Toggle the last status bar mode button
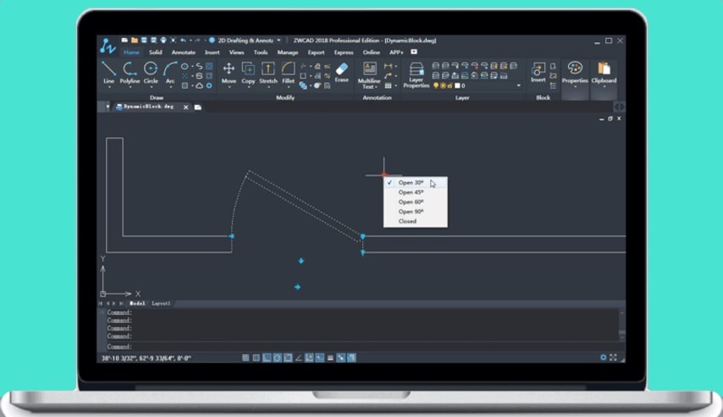The image size is (723, 417). 351,358
